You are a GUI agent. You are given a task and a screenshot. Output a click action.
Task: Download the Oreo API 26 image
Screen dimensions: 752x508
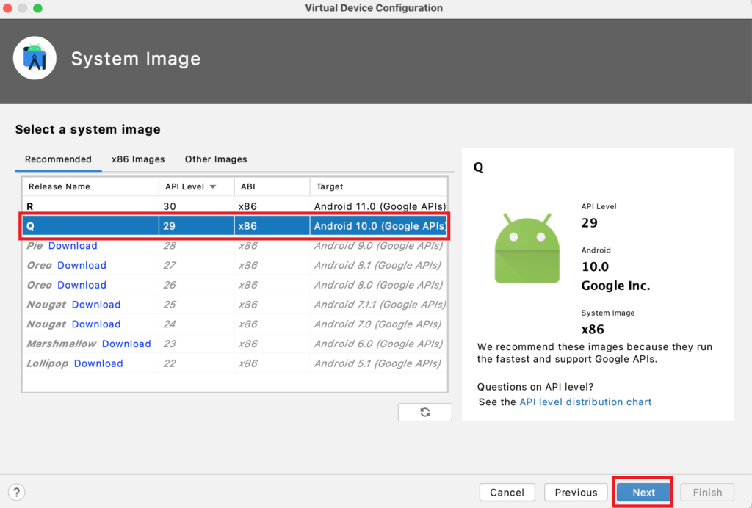(x=82, y=285)
